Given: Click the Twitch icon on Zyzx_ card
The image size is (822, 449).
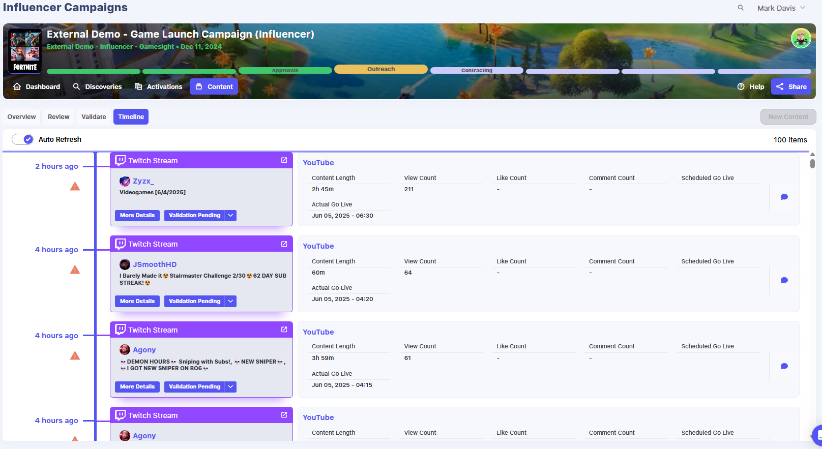Looking at the screenshot, I should [121, 160].
